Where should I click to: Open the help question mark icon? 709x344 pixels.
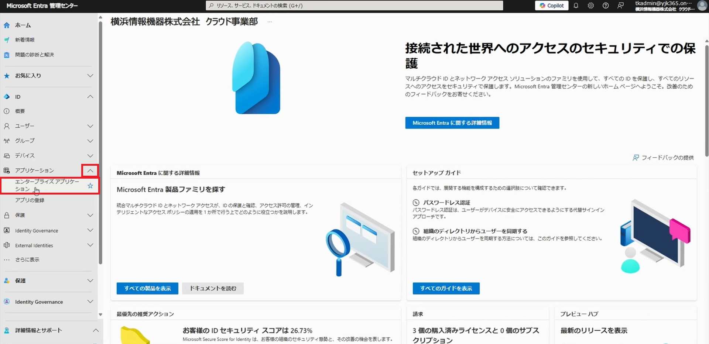click(606, 6)
